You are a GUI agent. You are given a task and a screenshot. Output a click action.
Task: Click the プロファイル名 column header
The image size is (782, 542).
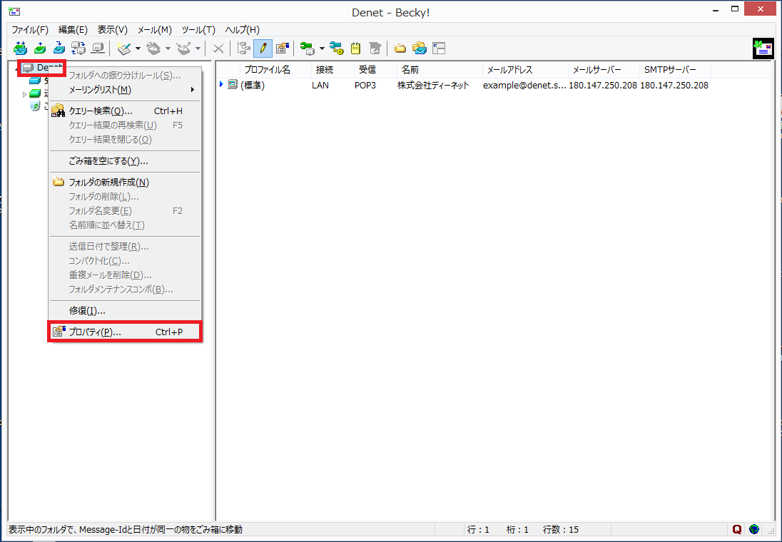click(275, 70)
